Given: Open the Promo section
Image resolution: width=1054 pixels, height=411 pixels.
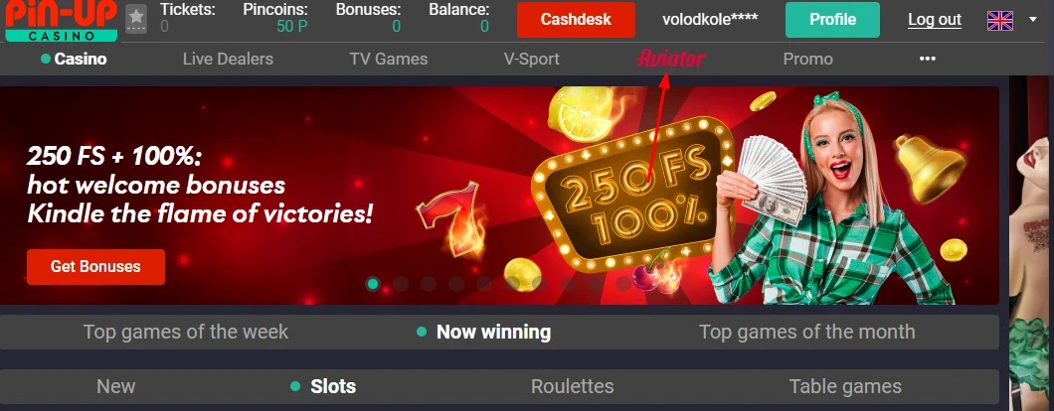Looking at the screenshot, I should 808,60.
